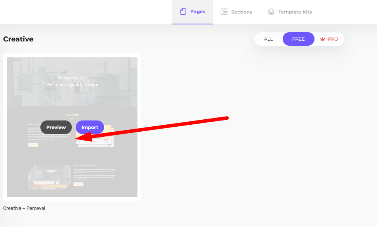Preview the Creative Perceval template
The image size is (377, 227).
click(x=56, y=127)
